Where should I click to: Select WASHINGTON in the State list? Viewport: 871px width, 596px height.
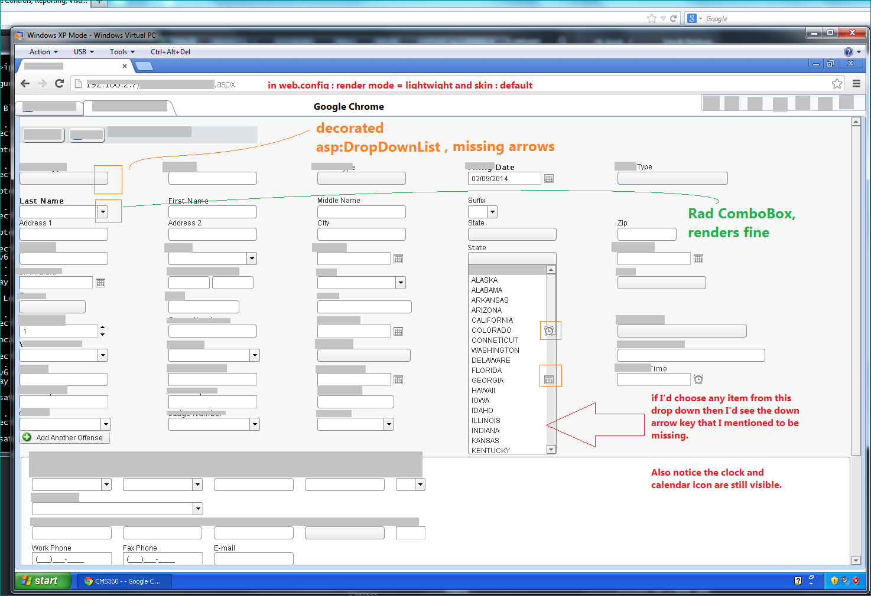point(508,351)
